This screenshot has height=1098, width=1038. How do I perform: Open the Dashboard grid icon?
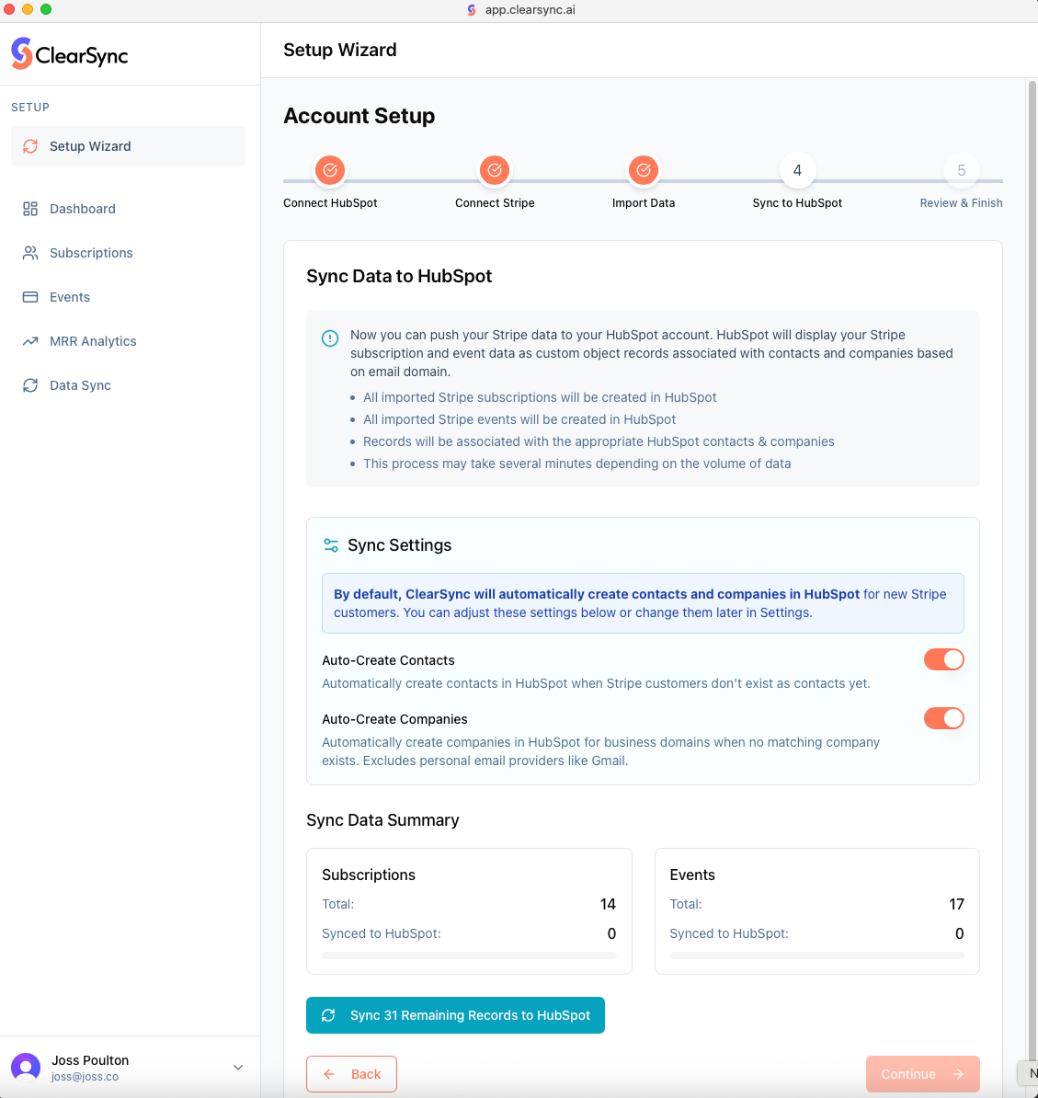coord(30,209)
